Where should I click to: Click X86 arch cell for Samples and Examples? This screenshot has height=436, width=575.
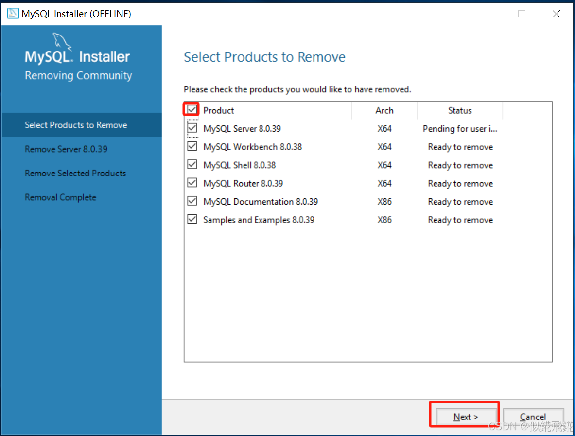click(384, 220)
